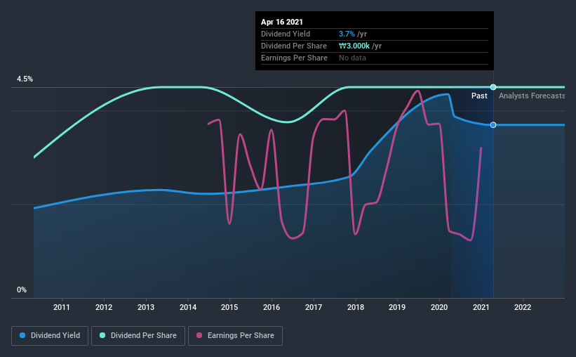Click the blue Dividend Yield marker at Apr 2021
The image size is (576, 357).
pyautogui.click(x=493, y=125)
